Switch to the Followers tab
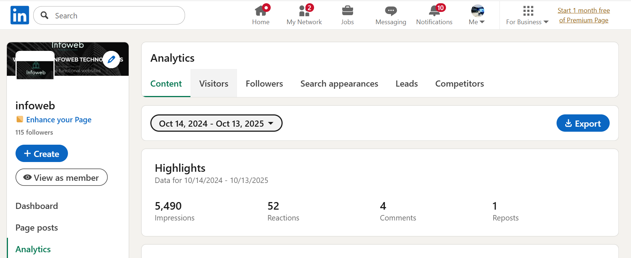 (x=264, y=83)
